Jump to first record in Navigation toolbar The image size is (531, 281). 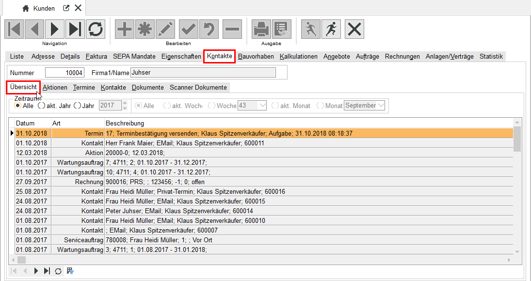point(14,29)
